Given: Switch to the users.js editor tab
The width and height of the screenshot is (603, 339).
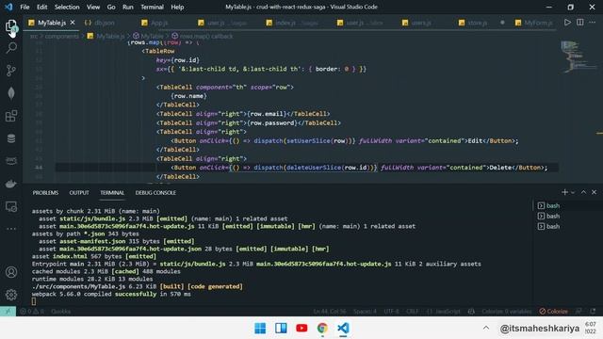Looking at the screenshot, I should 416,23.
